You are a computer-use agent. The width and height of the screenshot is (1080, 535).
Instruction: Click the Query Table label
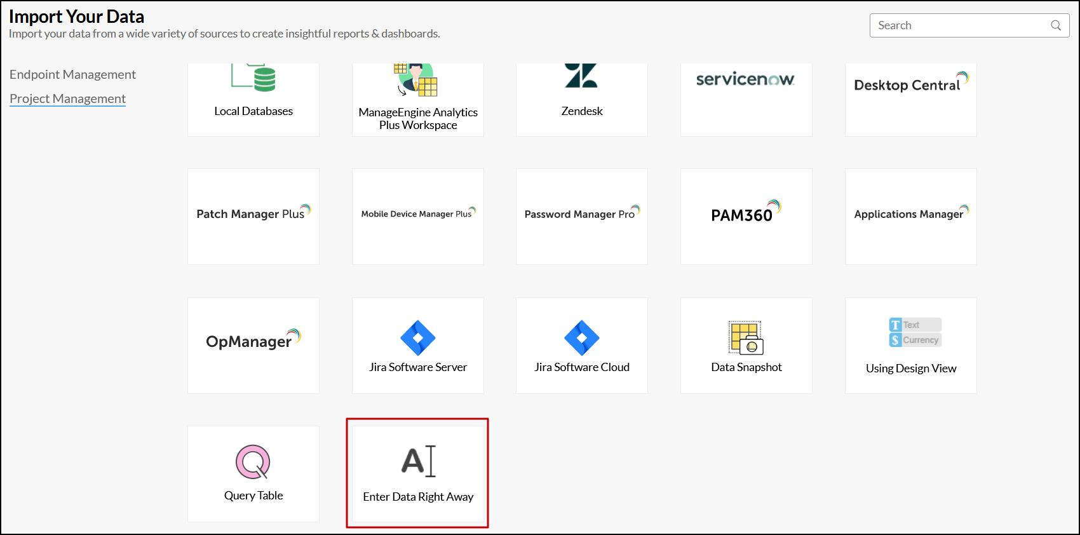point(253,496)
